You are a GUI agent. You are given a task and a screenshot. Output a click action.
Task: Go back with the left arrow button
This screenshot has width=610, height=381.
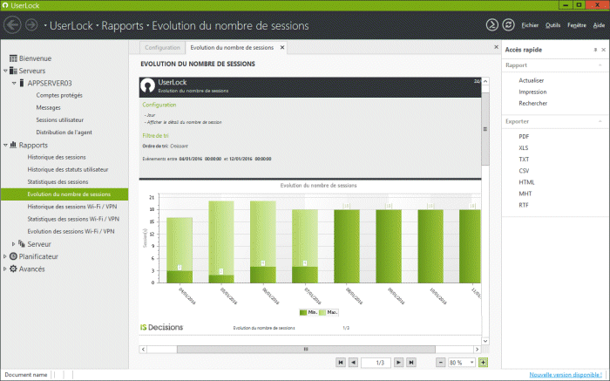(12, 25)
